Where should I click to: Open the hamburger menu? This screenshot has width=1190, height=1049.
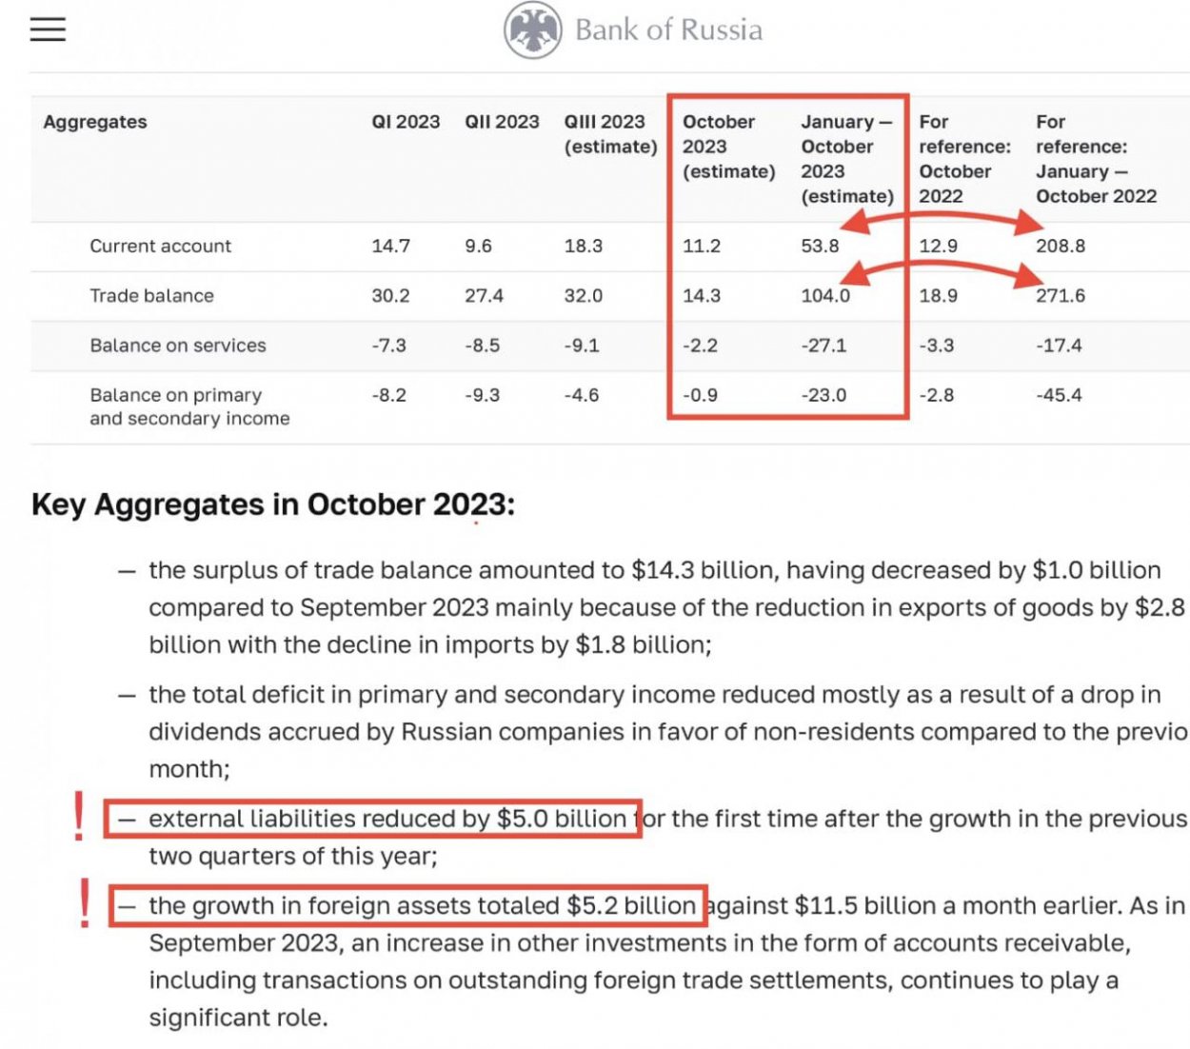click(x=48, y=30)
